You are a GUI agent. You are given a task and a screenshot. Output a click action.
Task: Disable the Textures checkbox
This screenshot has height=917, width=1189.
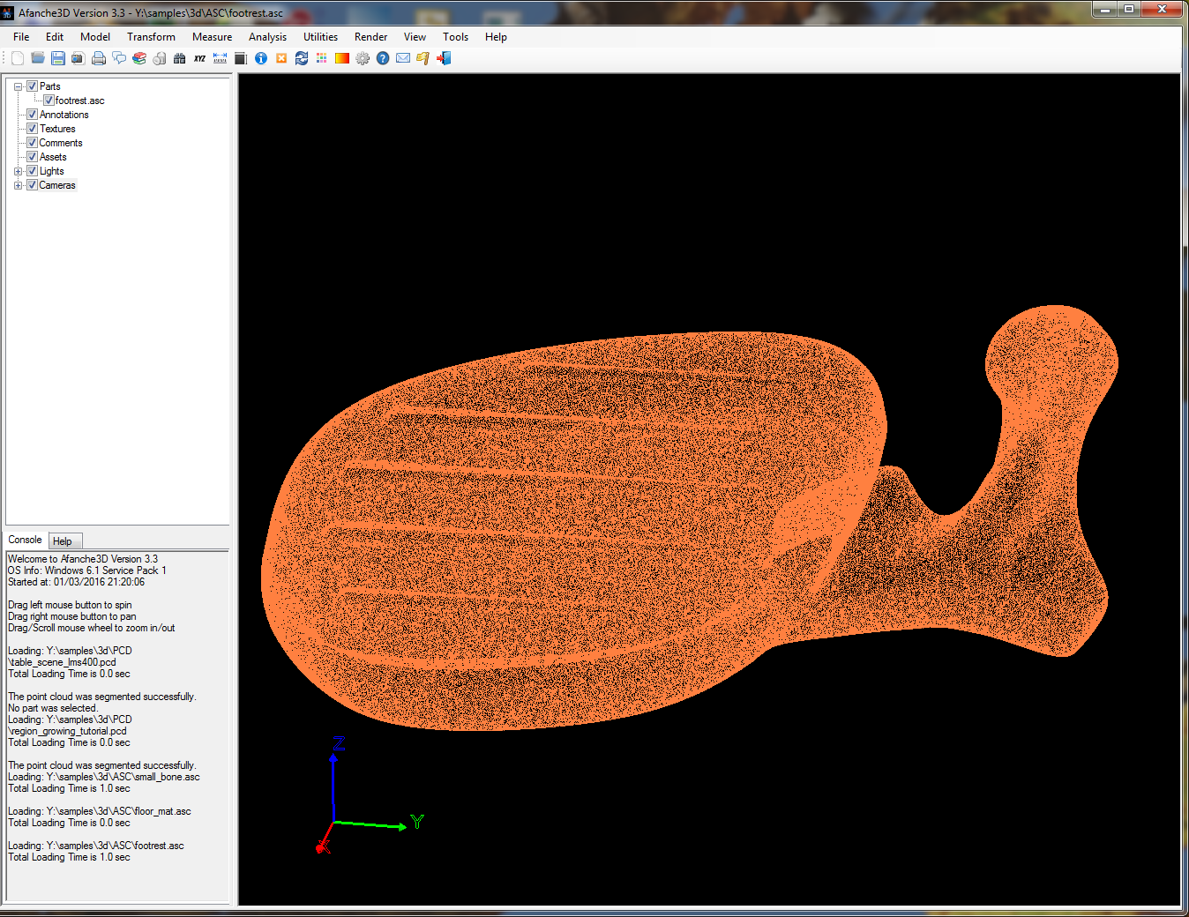pyautogui.click(x=33, y=129)
